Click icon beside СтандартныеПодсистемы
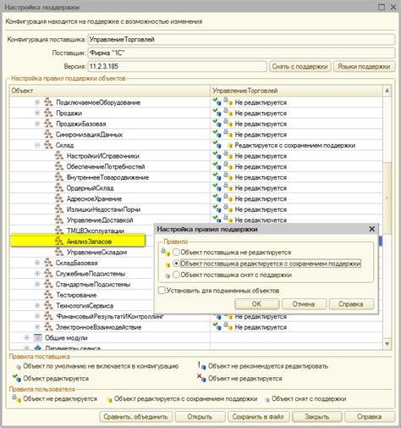 point(48,284)
